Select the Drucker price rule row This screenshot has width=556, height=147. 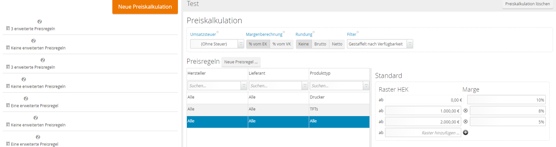(x=278, y=97)
